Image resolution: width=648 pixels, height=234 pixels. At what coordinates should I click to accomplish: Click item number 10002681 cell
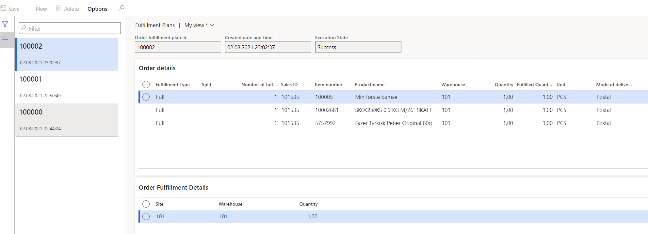point(327,110)
